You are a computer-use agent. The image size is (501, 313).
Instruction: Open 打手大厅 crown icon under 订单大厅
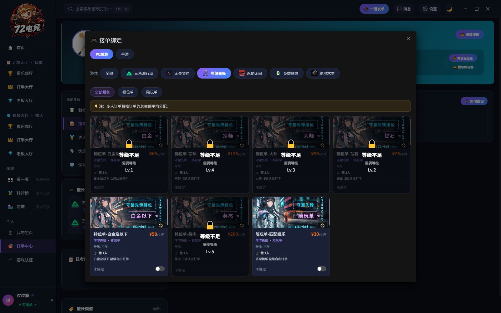point(10,87)
